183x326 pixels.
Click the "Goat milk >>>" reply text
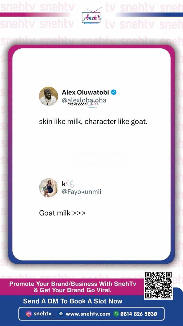click(x=62, y=213)
